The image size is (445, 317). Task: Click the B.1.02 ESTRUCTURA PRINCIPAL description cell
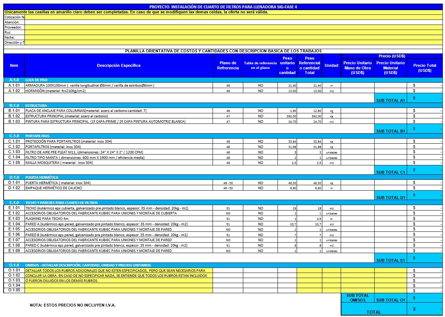pos(119,116)
